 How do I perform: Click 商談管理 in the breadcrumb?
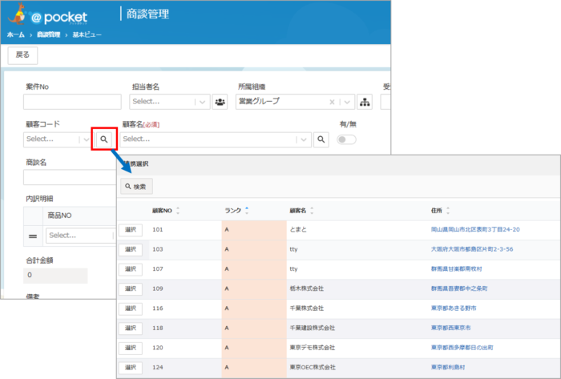point(48,36)
